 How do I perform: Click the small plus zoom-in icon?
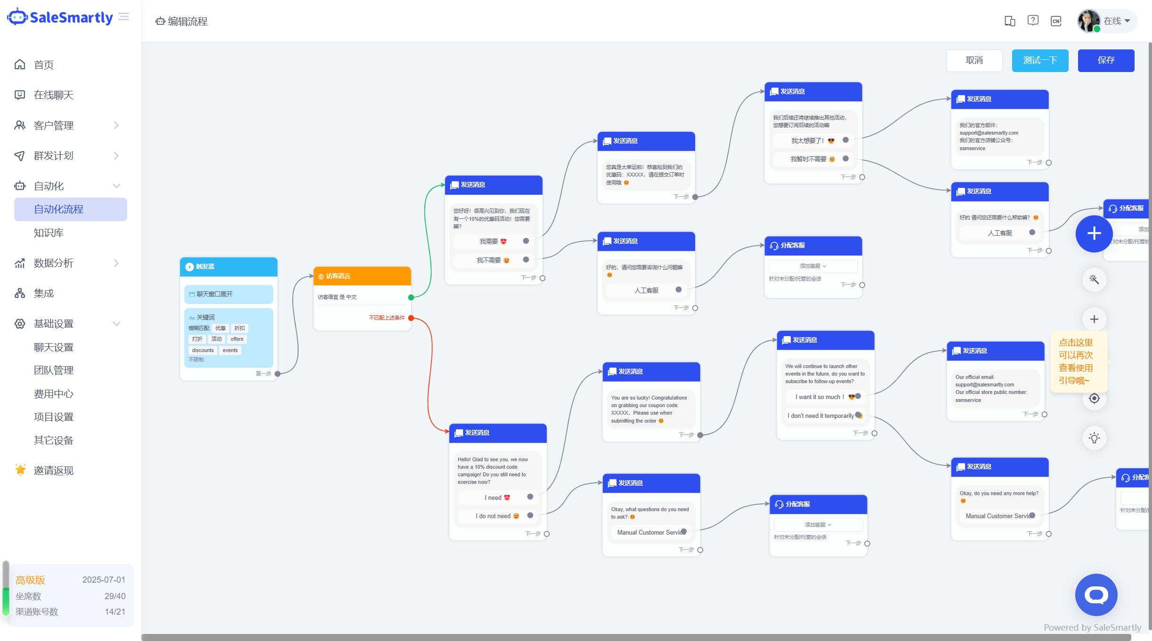click(x=1094, y=319)
